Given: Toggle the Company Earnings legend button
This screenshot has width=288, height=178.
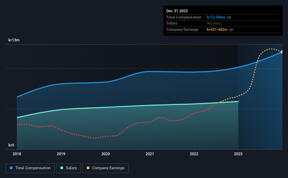Looking at the screenshot, I should click(106, 168).
